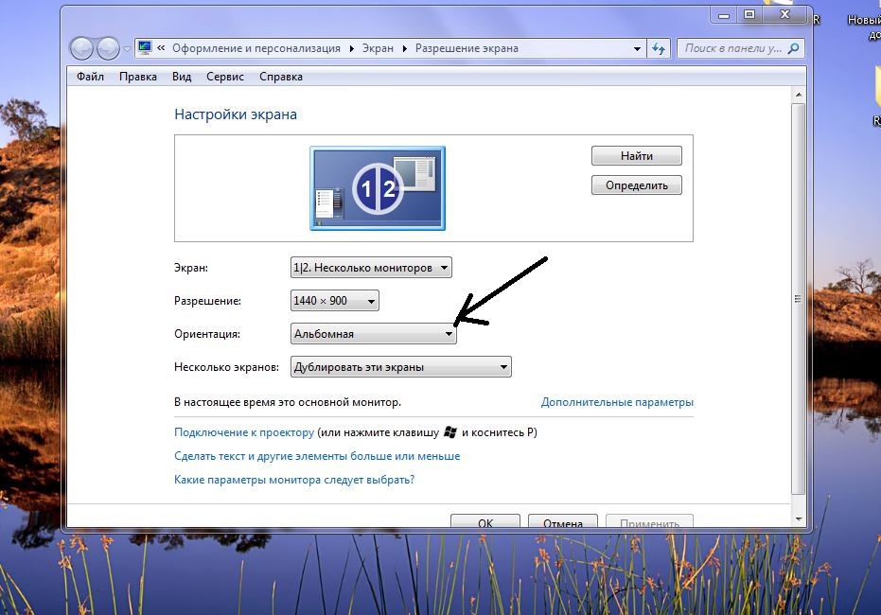Maximize the screen resolution window
881x615 pixels.
point(749,15)
